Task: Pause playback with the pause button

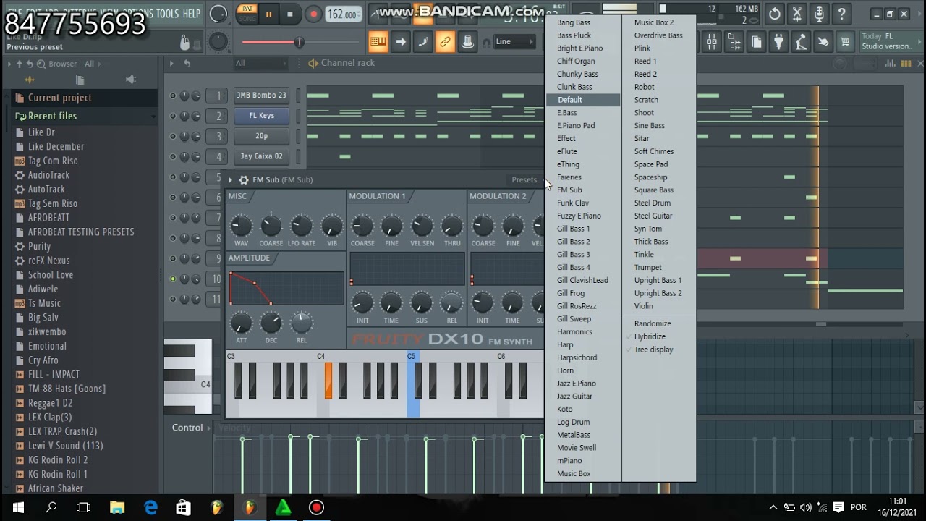Action: pyautogui.click(x=268, y=14)
